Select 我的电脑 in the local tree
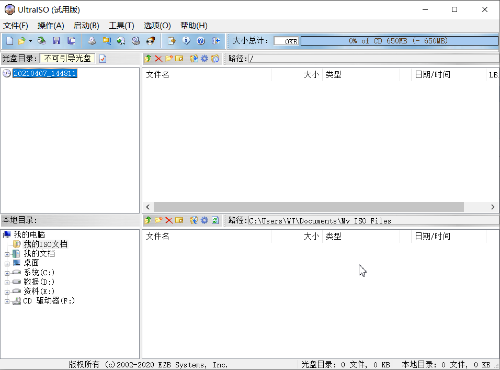The image size is (500, 370). [x=29, y=234]
